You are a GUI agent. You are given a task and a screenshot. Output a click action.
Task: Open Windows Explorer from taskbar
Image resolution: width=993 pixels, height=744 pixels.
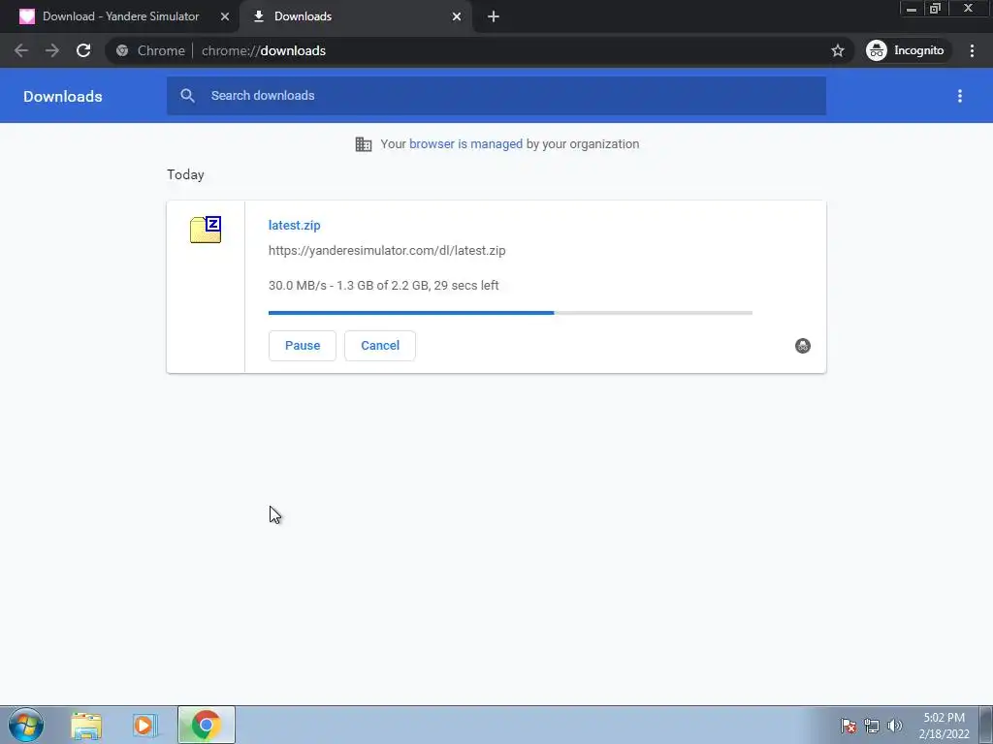[x=86, y=725]
